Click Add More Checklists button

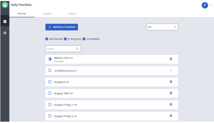click(62, 27)
